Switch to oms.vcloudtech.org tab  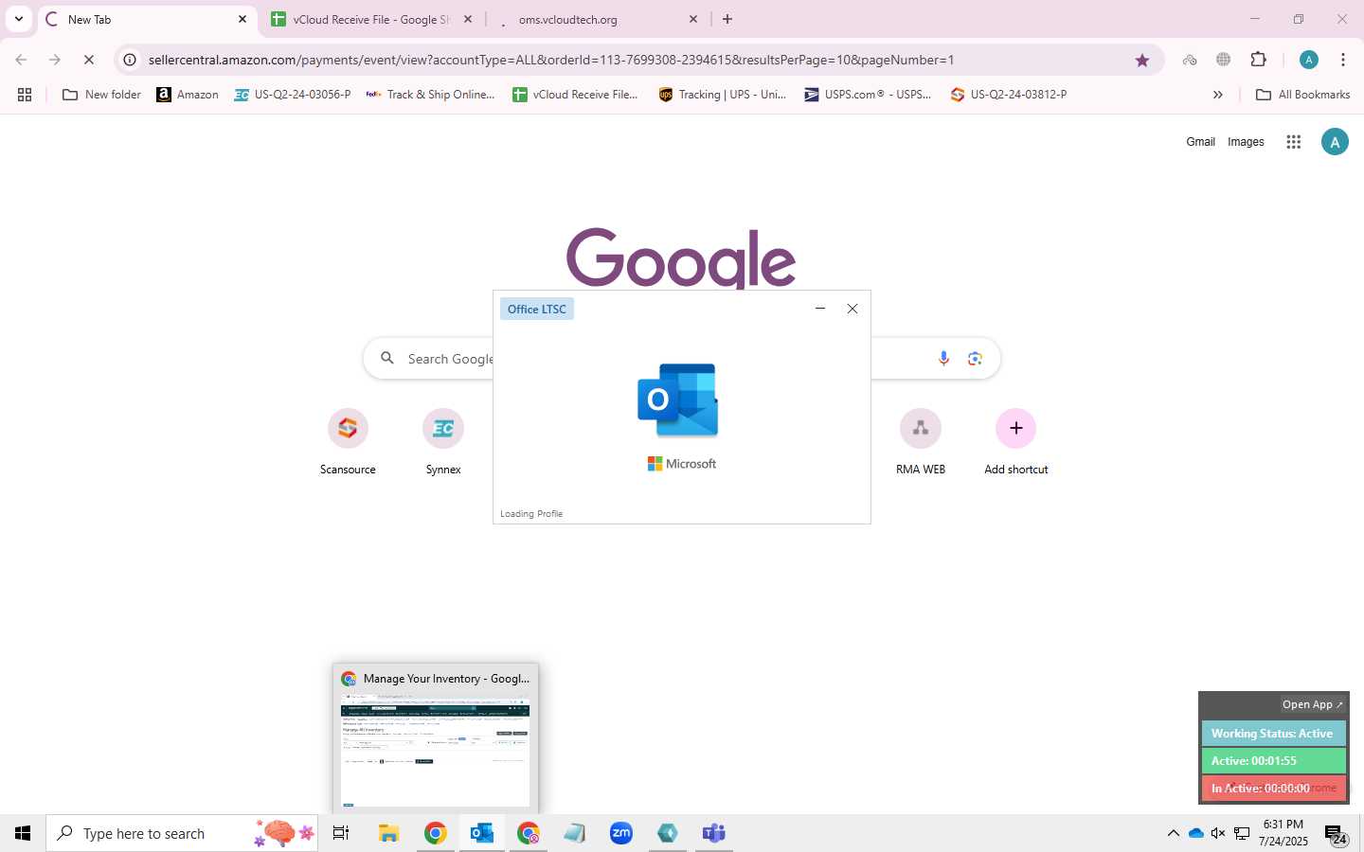pyautogui.click(x=597, y=19)
